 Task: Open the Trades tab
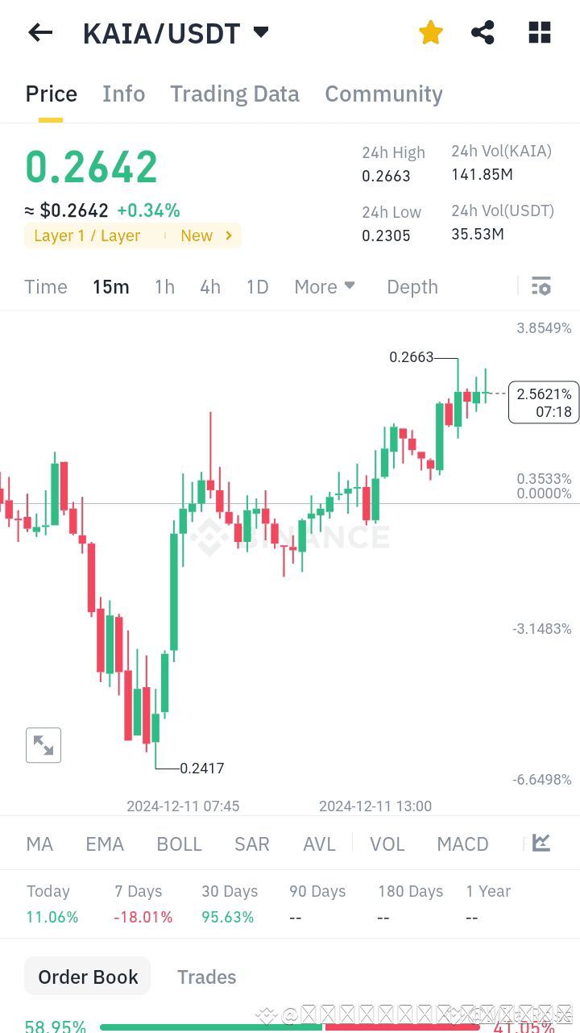(x=206, y=977)
